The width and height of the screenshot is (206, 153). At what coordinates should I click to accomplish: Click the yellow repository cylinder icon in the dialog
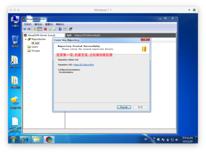[x=144, y=49]
